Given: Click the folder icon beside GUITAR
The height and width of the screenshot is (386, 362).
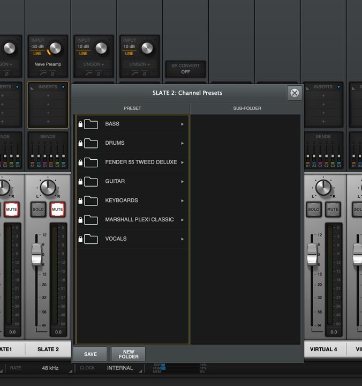Looking at the screenshot, I should pos(90,181).
